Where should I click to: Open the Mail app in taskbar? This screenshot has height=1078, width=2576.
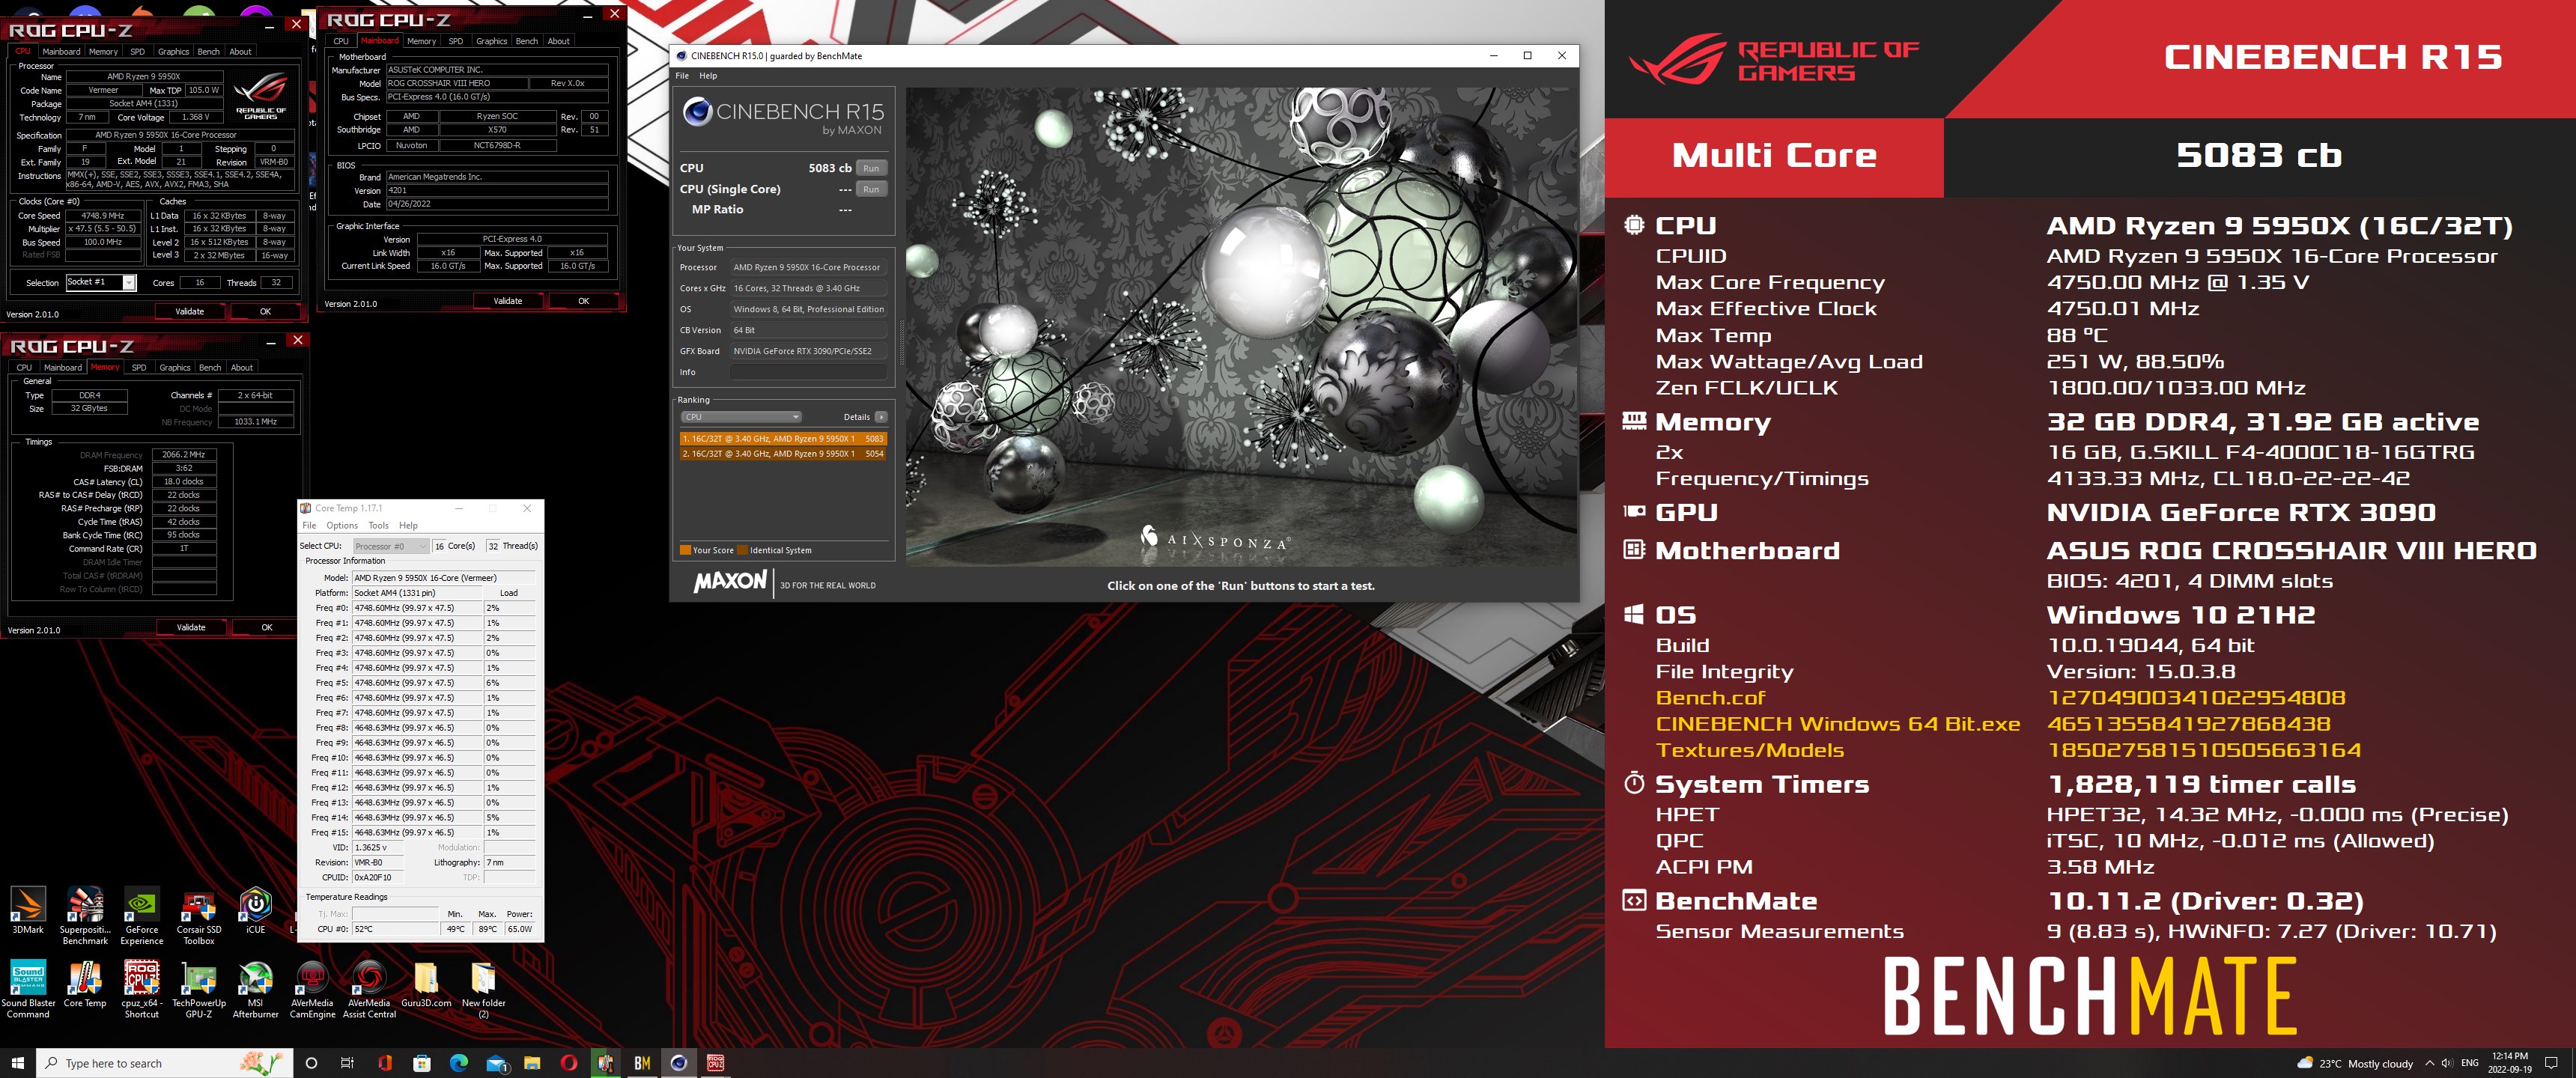(x=496, y=1063)
